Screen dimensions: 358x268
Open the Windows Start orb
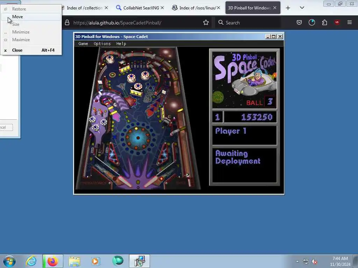tap(9, 261)
